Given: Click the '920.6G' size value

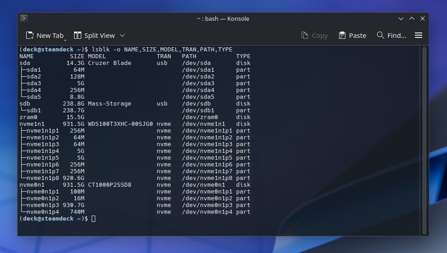Looking at the screenshot, I should click(x=74, y=178).
